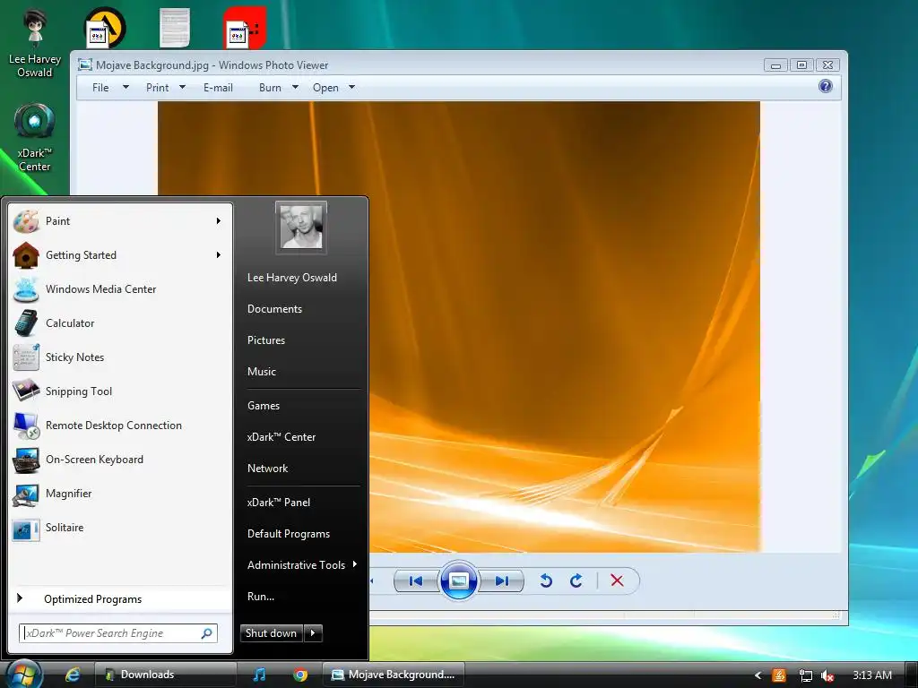Launch the Calculator program
The width and height of the screenshot is (918, 688).
pos(119,322)
